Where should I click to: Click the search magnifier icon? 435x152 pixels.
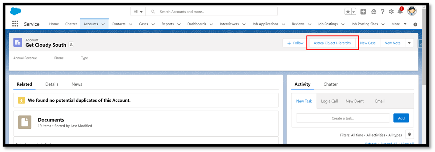pyautogui.click(x=153, y=12)
